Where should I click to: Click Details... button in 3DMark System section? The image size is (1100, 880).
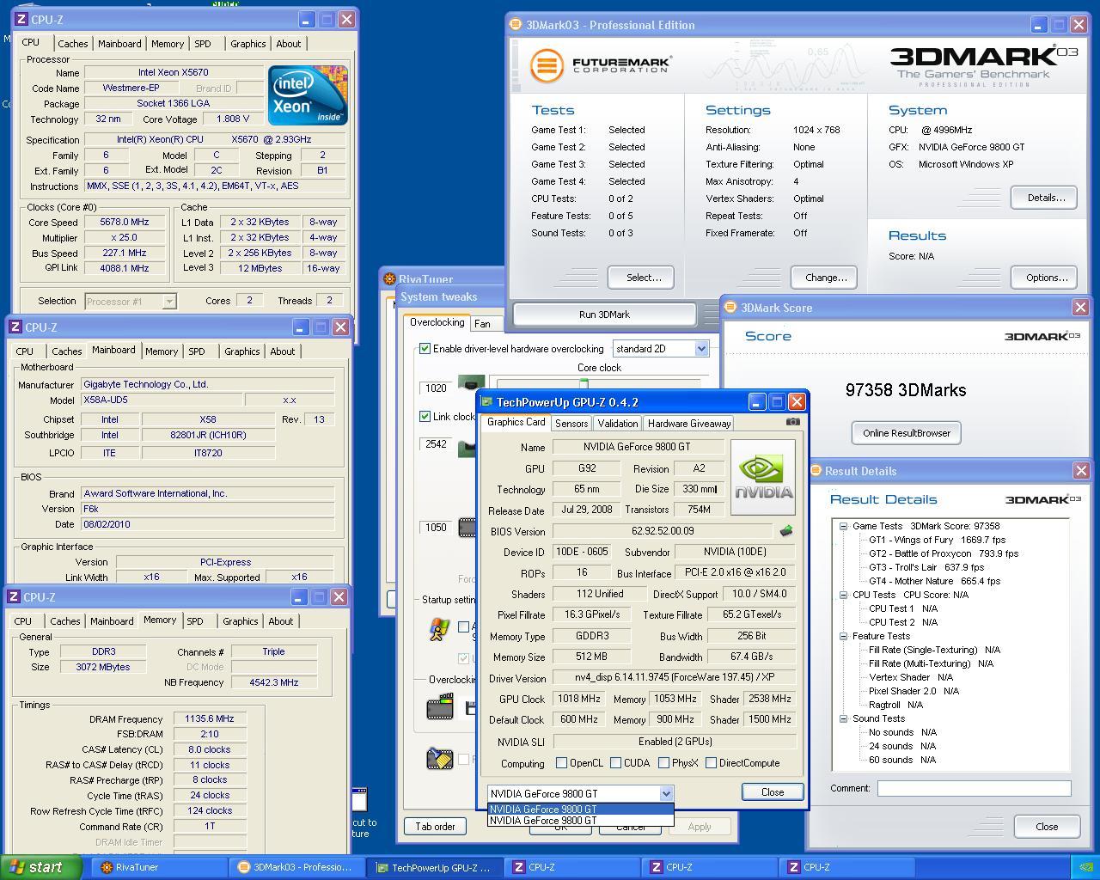tap(1046, 198)
